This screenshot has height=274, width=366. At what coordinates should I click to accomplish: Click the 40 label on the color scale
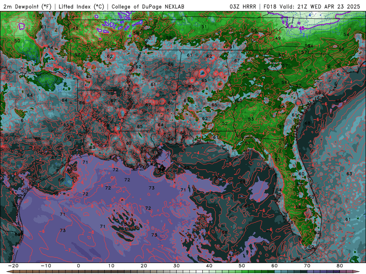209,266
